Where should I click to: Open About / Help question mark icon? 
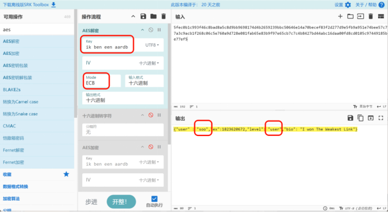381,5
